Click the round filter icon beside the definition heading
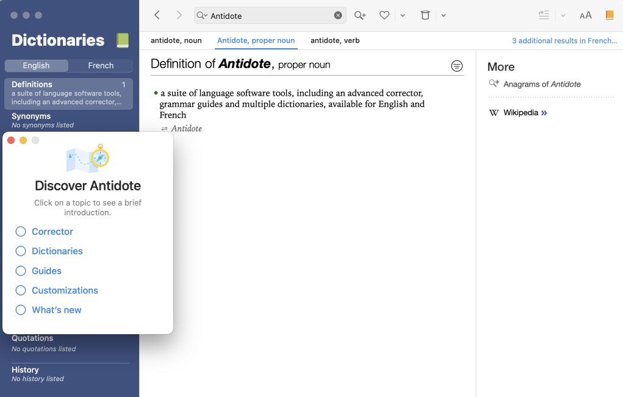 [x=456, y=66]
